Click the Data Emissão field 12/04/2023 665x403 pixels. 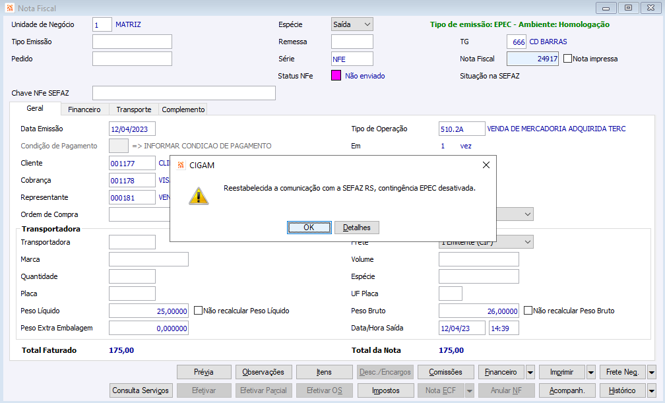(x=132, y=129)
